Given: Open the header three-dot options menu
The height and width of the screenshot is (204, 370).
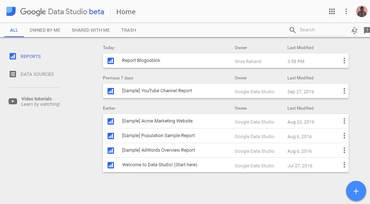Looking at the screenshot, I should tap(346, 11).
